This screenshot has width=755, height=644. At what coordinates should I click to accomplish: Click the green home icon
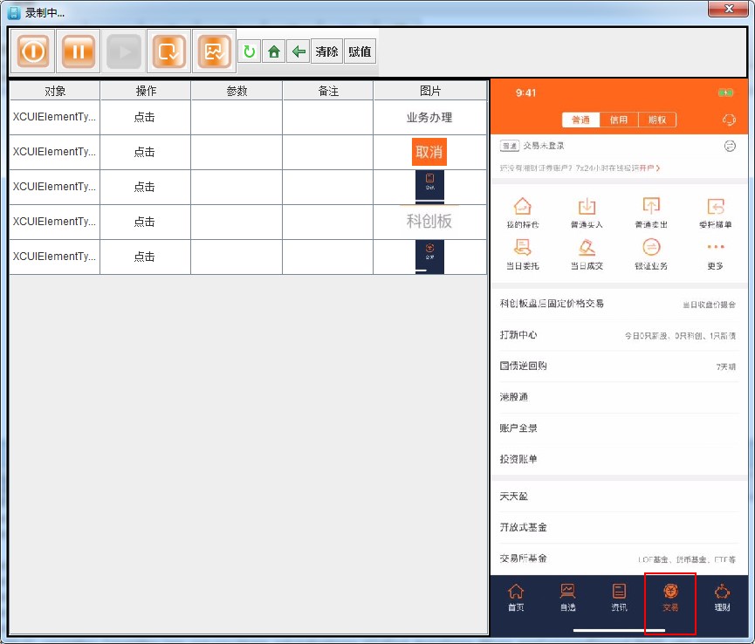pos(274,52)
